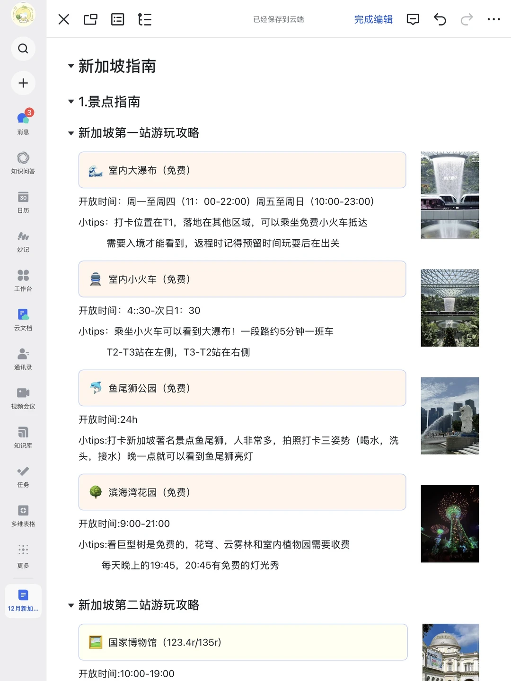The height and width of the screenshot is (681, 511).
Task: Open the Merlion Park photo thumbnail
Action: point(449,416)
